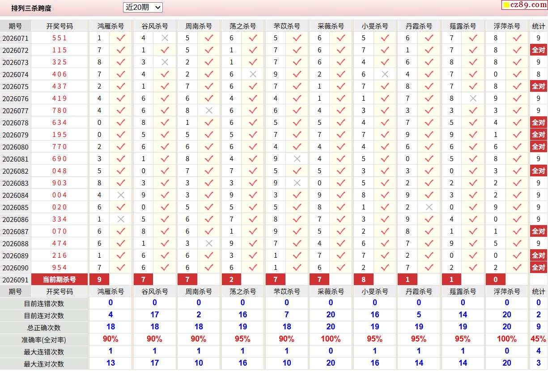
Task: Click the 小旻 cross mark in row 2026074
Action: click(x=385, y=74)
